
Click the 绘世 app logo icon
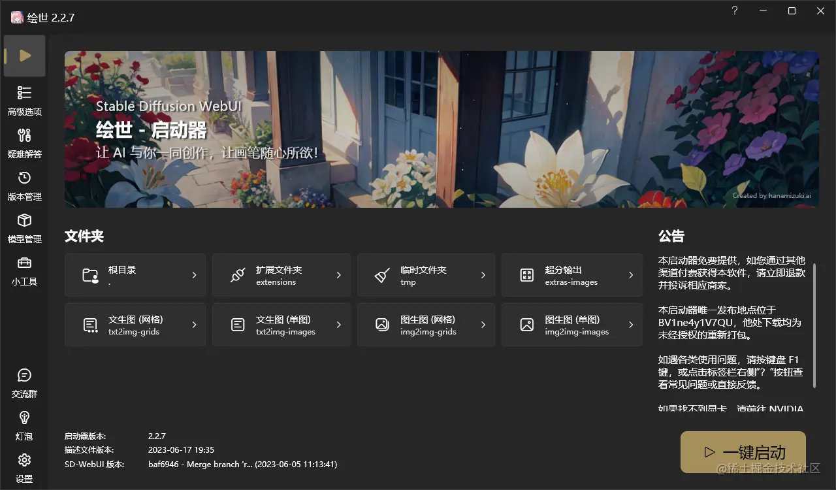coord(17,18)
